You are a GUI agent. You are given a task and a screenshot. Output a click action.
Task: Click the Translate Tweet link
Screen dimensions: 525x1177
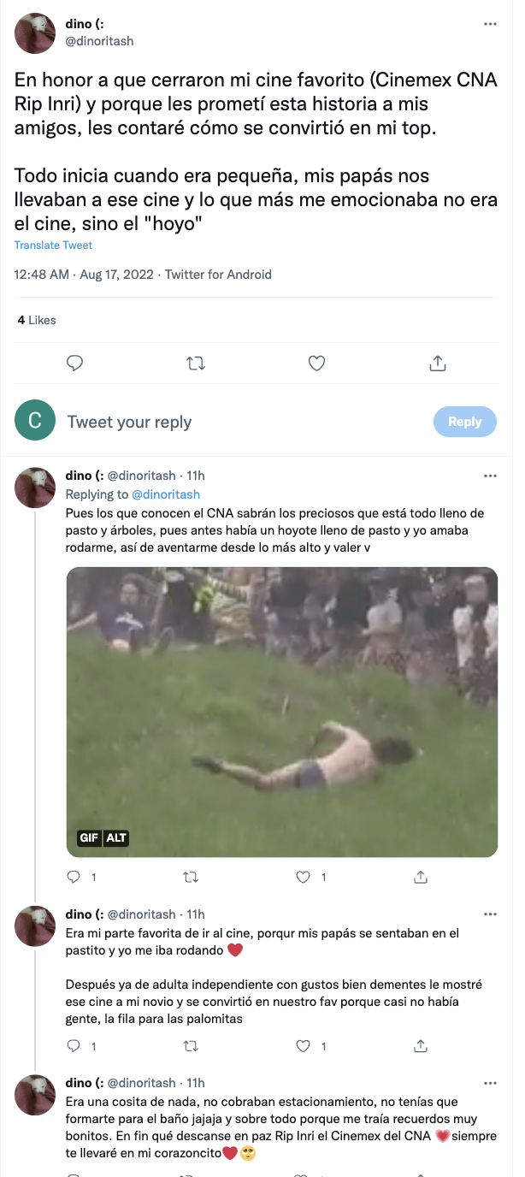pos(53,245)
